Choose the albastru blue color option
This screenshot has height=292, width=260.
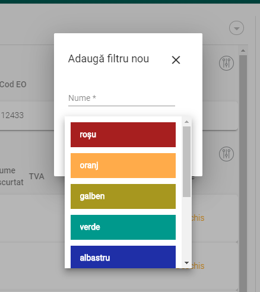(123, 257)
